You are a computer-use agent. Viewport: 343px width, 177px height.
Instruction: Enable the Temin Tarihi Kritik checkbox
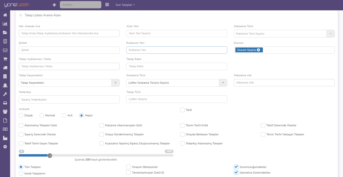click(x=182, y=125)
